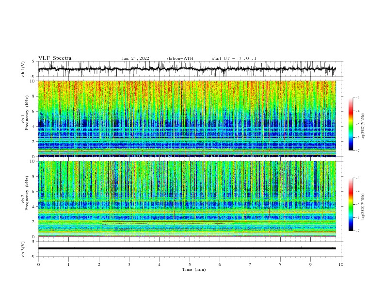Screen dimensions: 384x297
Task: Click the ch.2 spectrogram color bar
Action: pos(351,204)
